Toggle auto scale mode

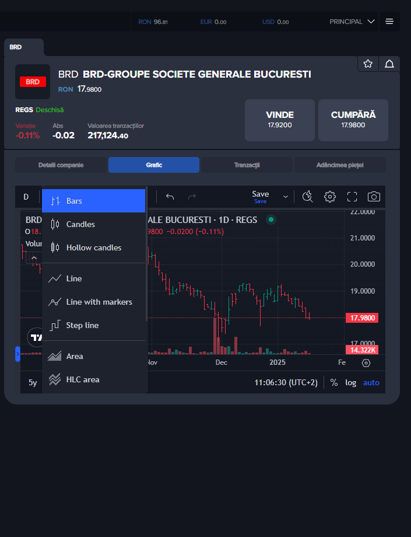click(371, 382)
